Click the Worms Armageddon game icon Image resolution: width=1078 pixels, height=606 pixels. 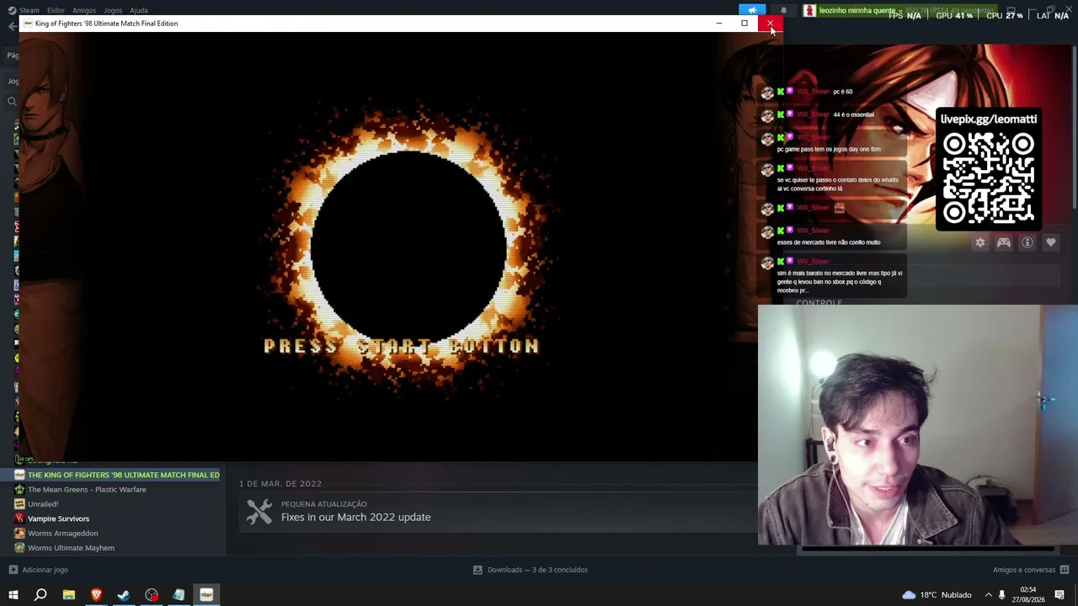coord(19,533)
